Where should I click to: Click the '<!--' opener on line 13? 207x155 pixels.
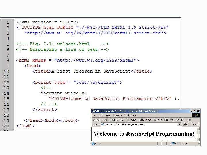click(x=46, y=88)
